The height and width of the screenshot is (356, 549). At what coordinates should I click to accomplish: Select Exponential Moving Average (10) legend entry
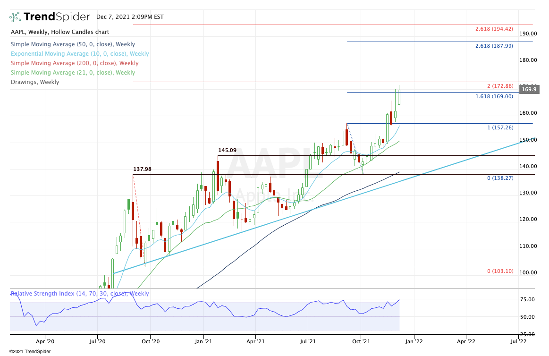tap(80, 54)
